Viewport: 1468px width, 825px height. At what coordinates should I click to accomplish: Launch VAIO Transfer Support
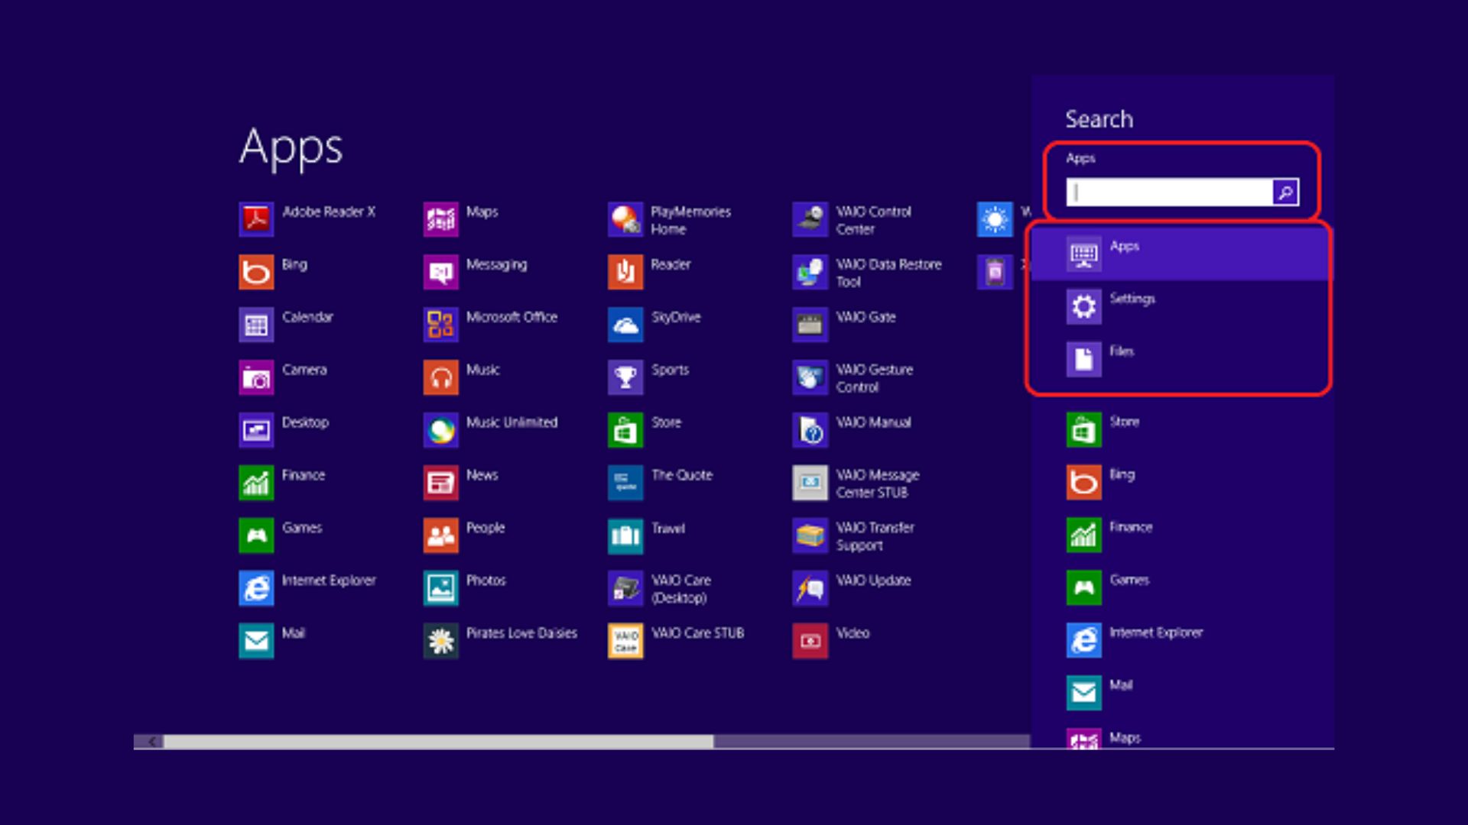click(810, 535)
